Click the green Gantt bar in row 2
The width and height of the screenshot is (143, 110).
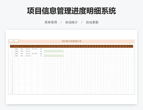click(x=54, y=51)
